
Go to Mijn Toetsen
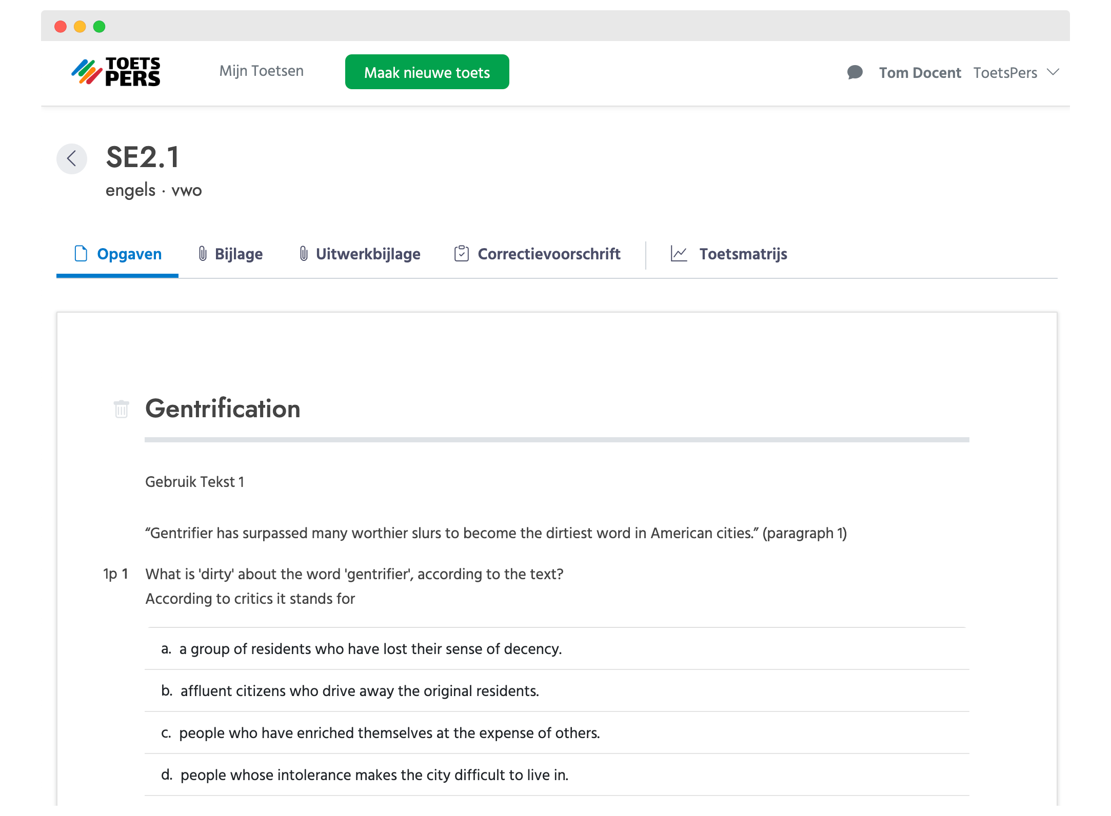click(x=261, y=71)
